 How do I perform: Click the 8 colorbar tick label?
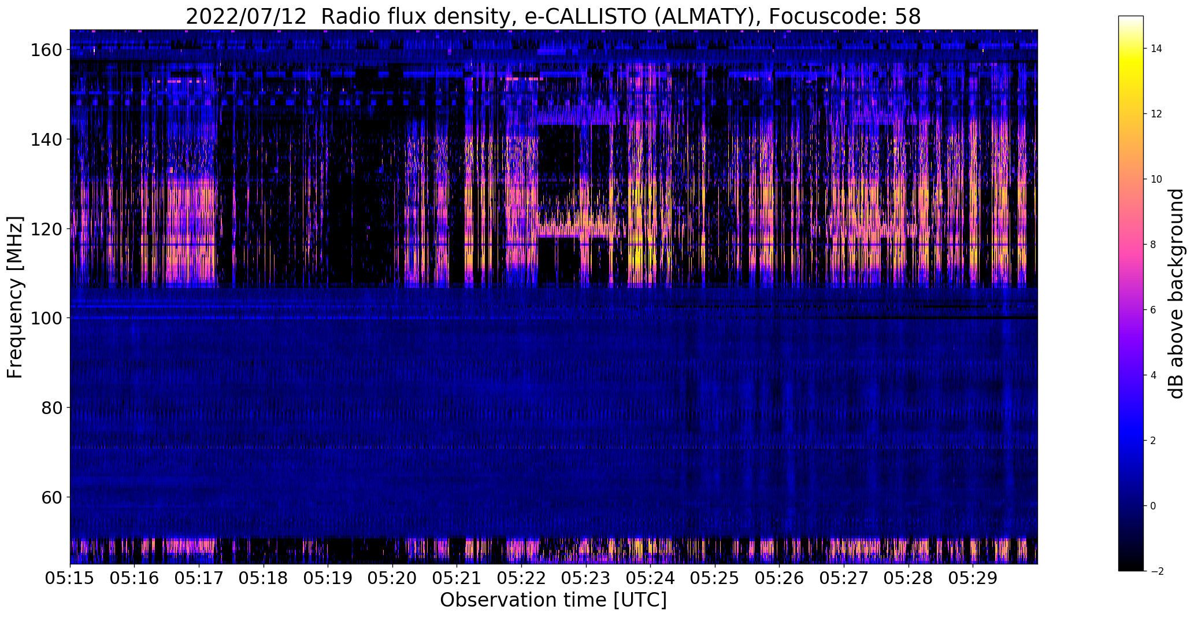point(1154,245)
